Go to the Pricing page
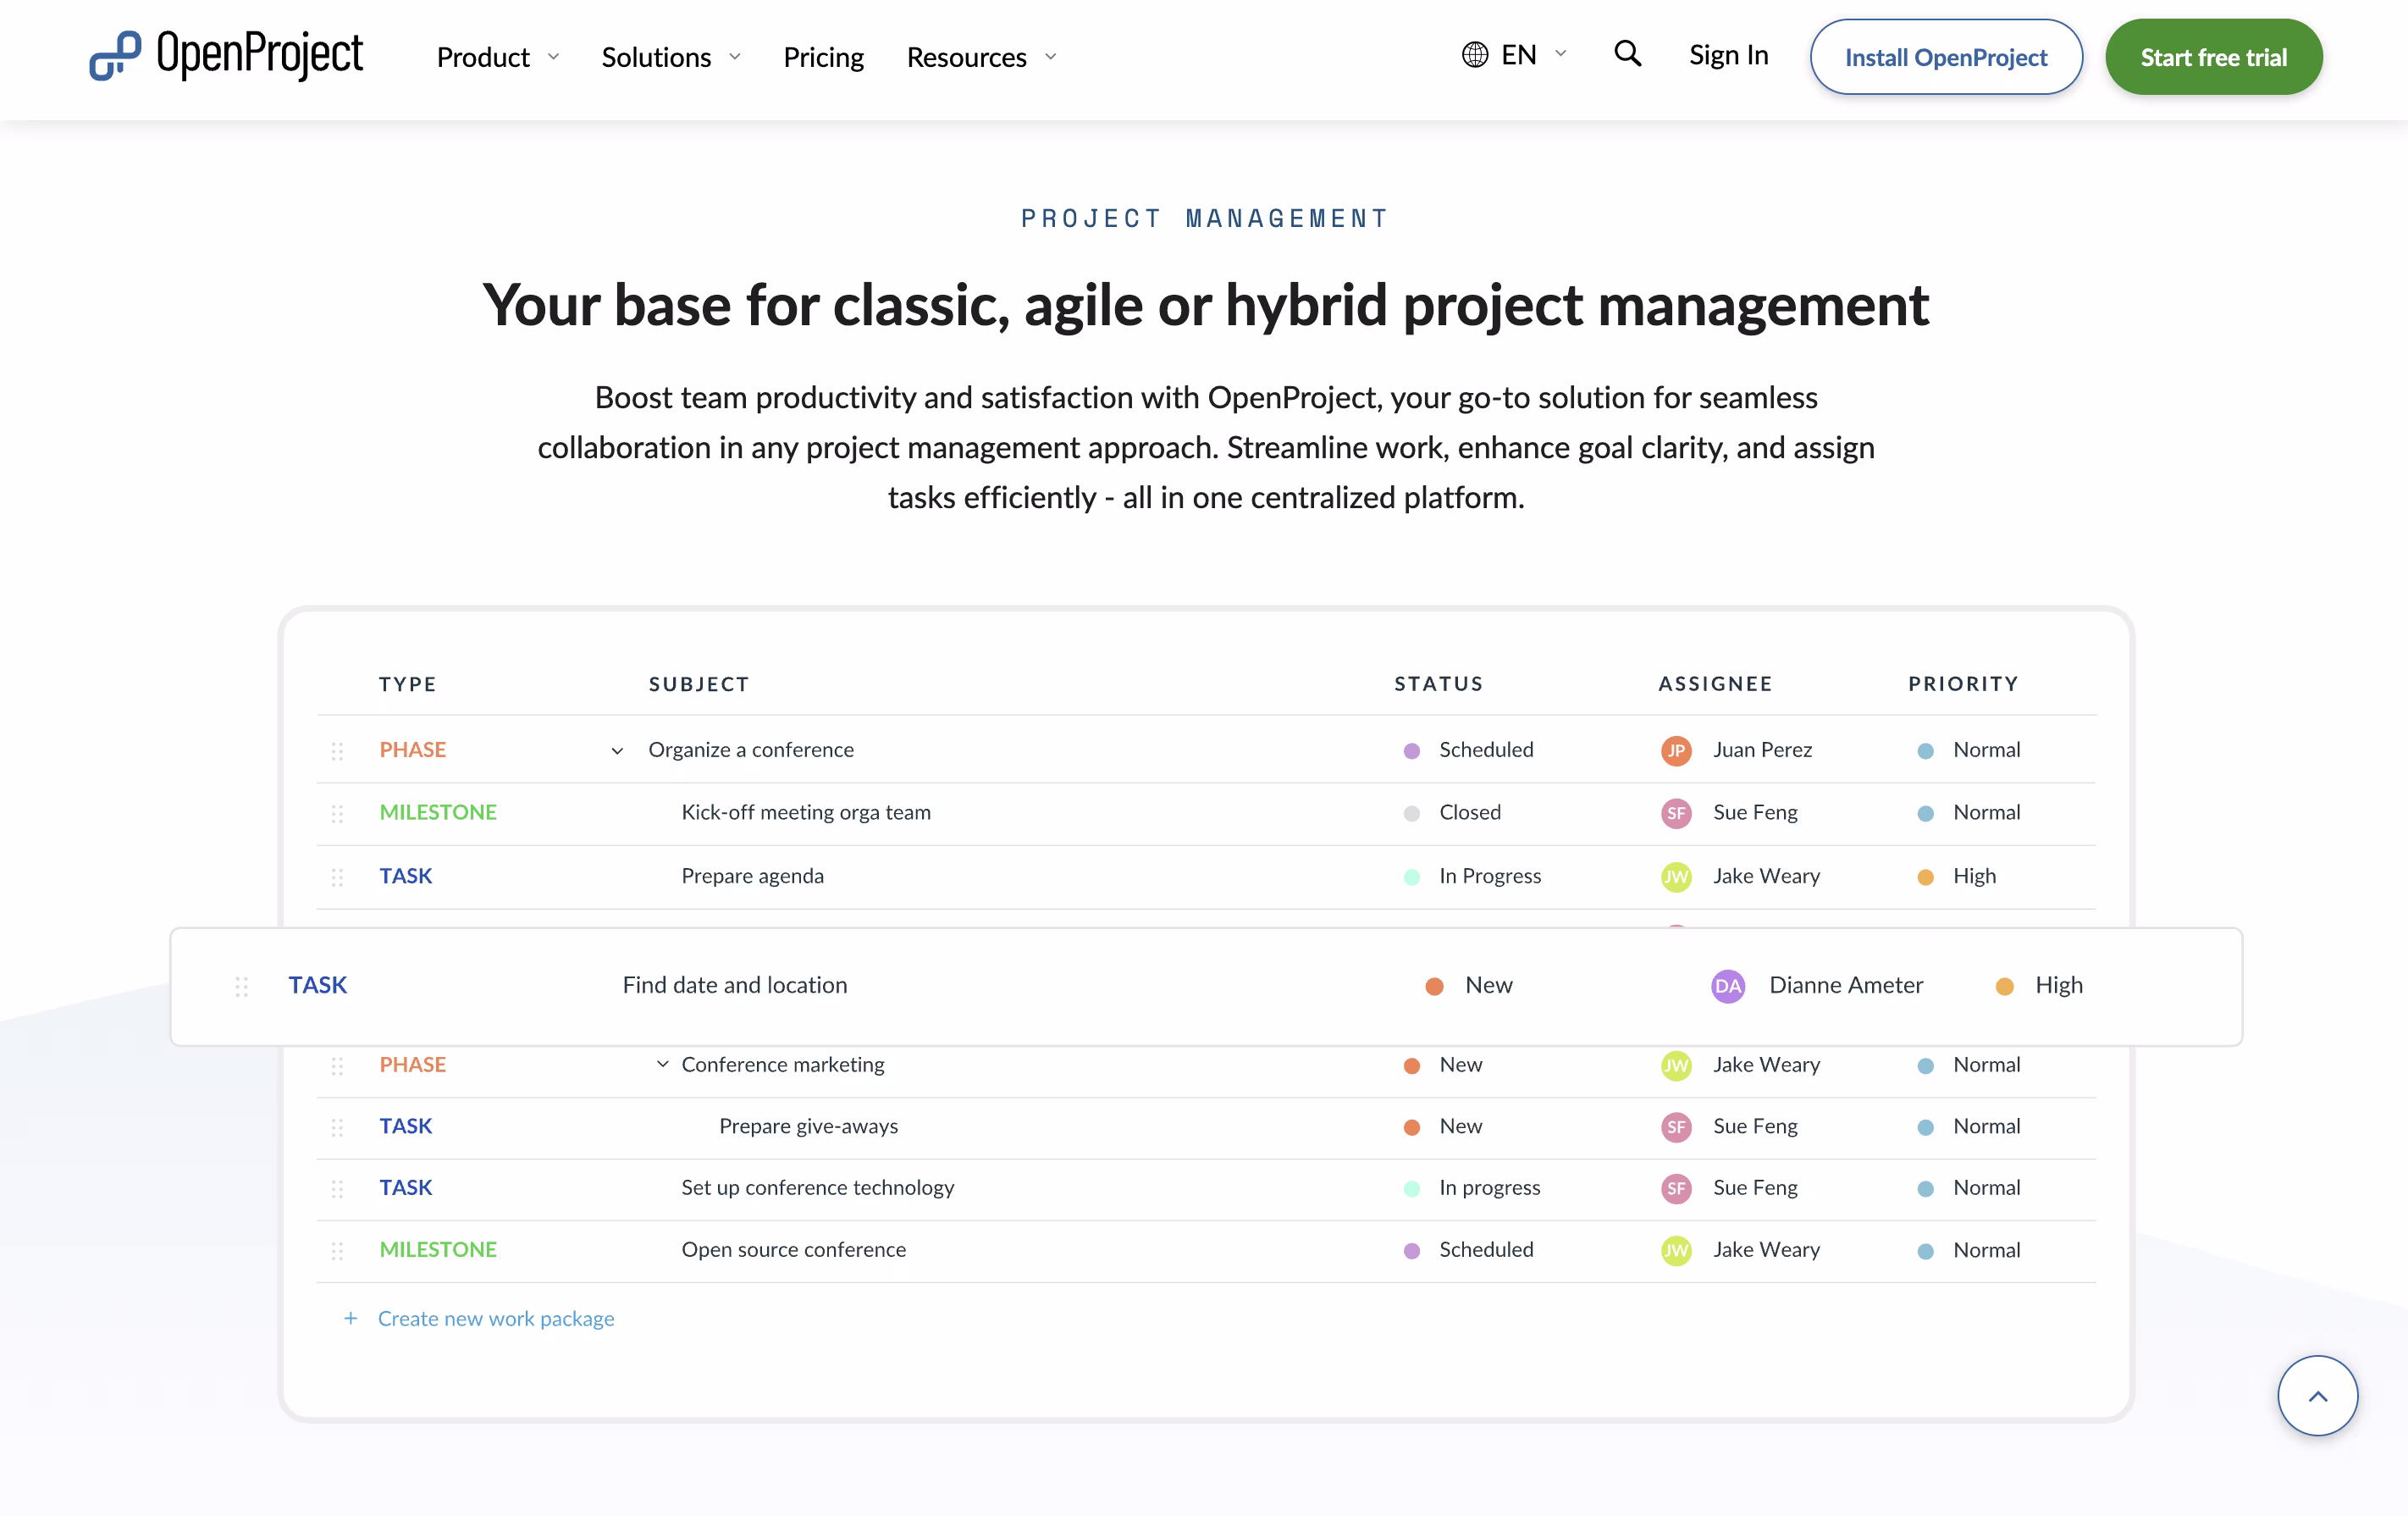This screenshot has height=1516, width=2408. tap(823, 57)
